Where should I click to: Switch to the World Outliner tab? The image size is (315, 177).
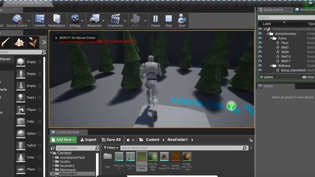pyautogui.click(x=273, y=10)
